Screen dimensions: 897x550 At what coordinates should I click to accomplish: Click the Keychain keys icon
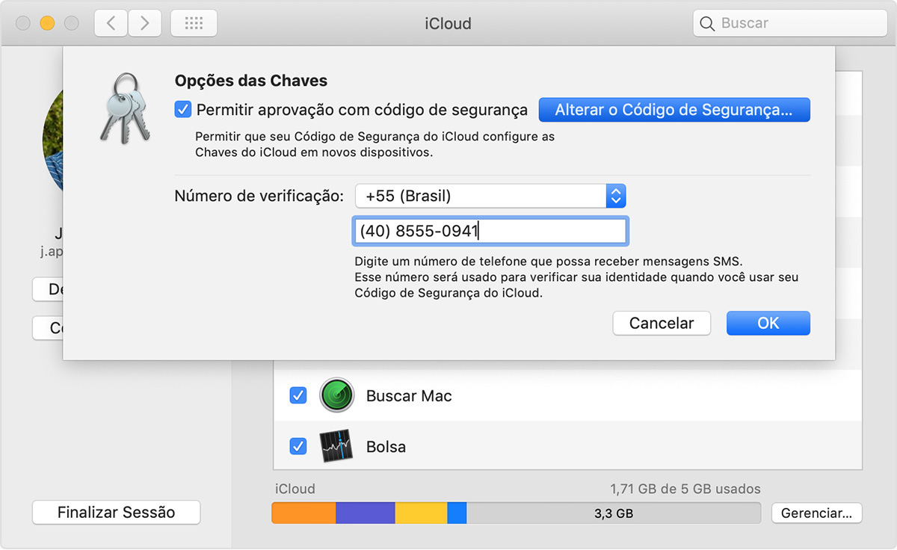125,108
